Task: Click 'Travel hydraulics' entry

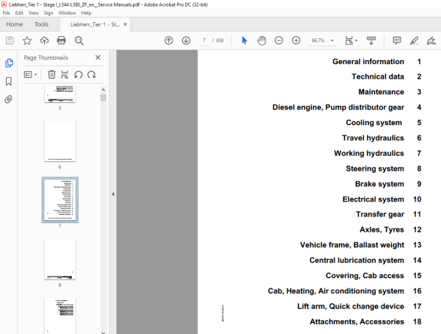Action: (x=373, y=138)
